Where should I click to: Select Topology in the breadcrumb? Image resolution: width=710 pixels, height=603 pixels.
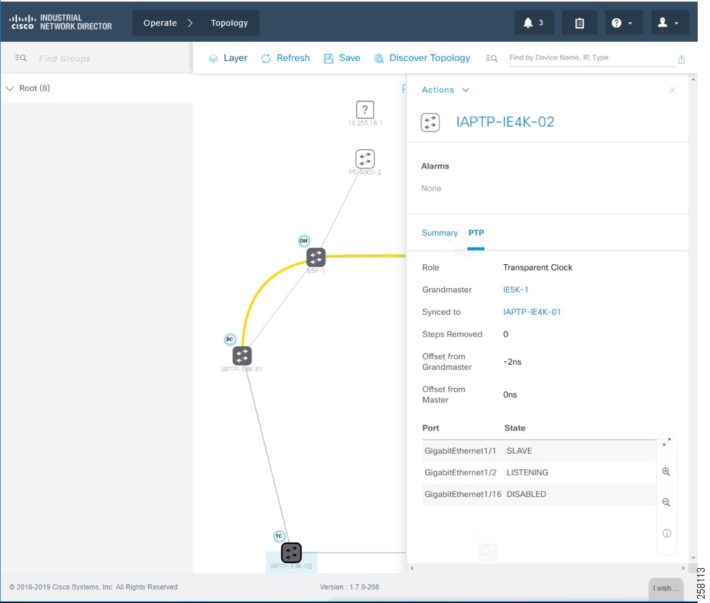(229, 23)
